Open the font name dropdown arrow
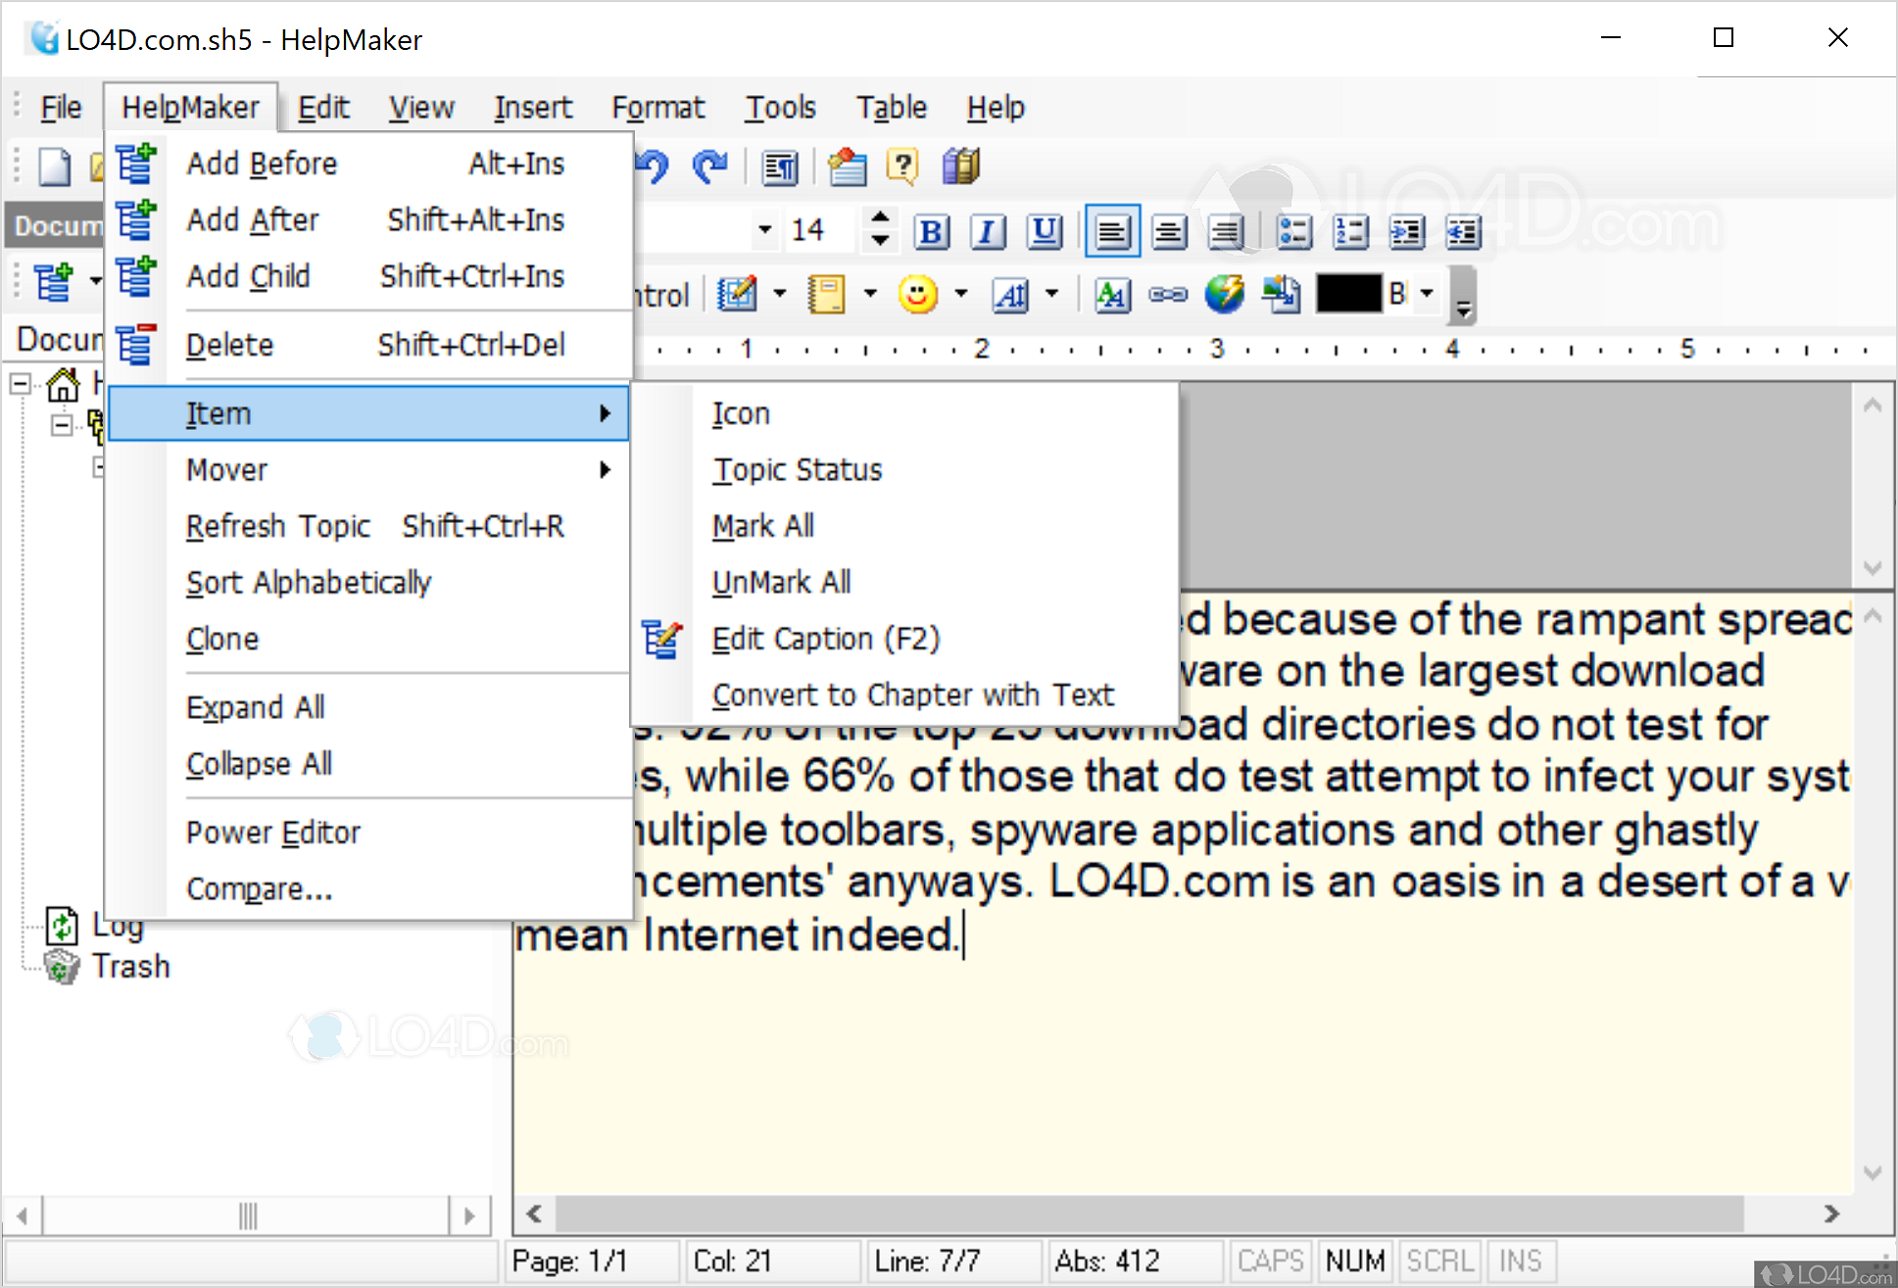 coord(764,231)
